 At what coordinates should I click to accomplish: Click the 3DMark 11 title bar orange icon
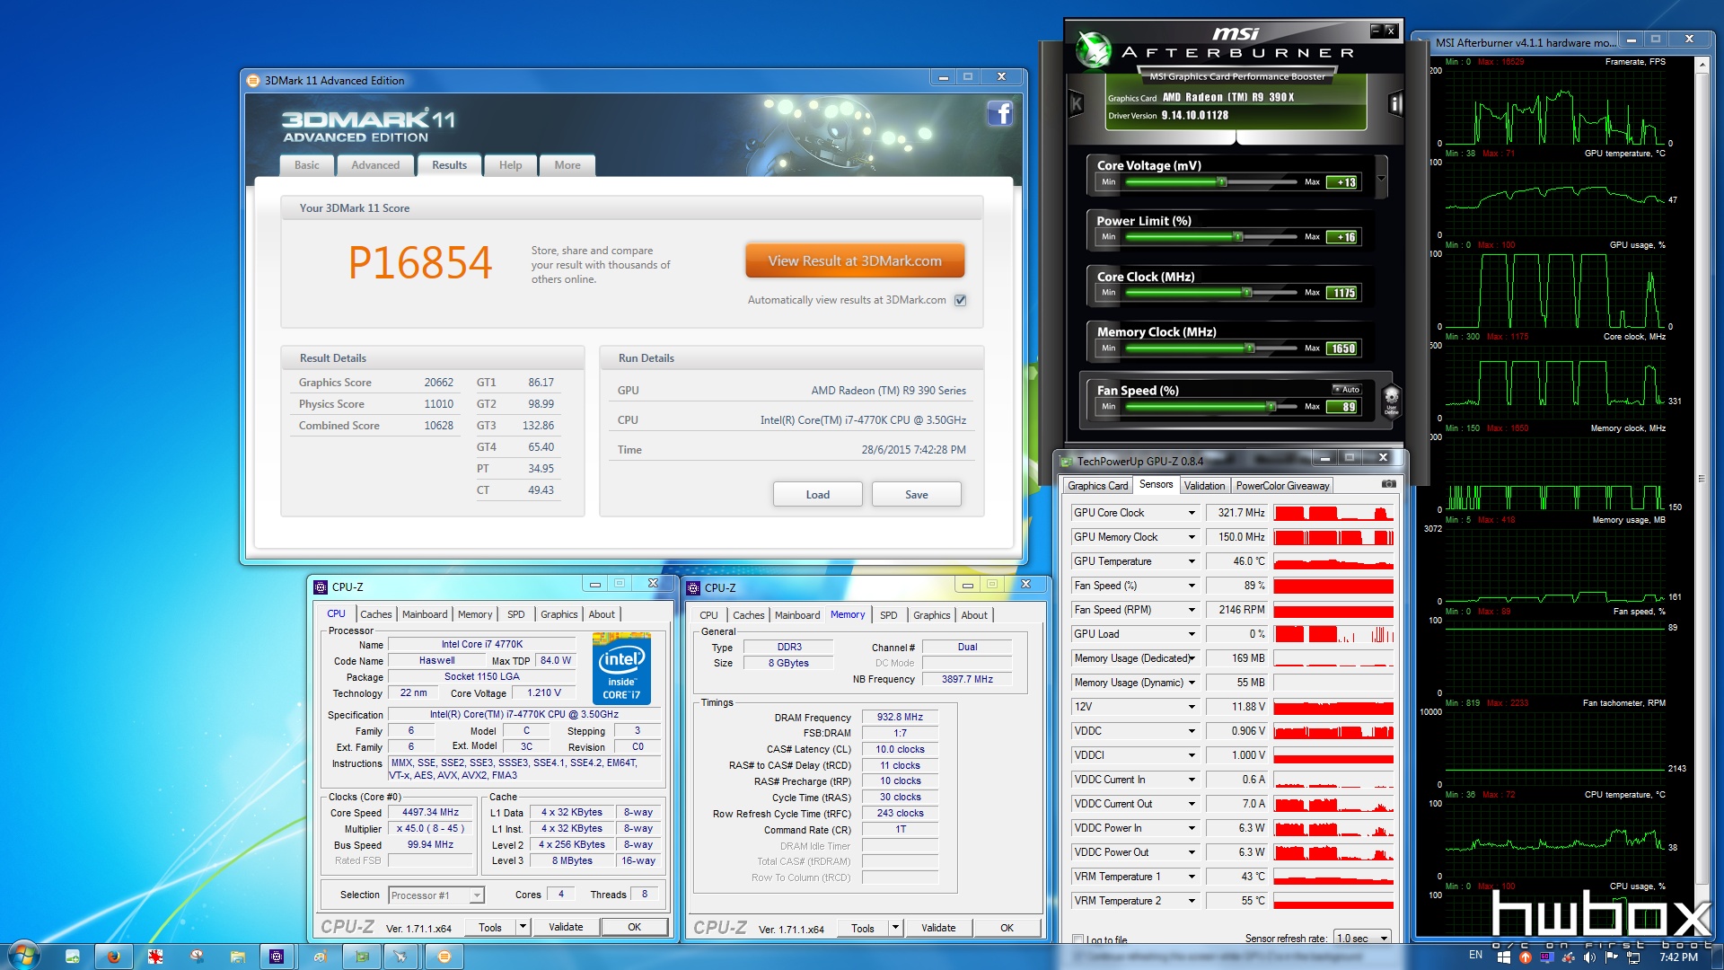tap(253, 81)
